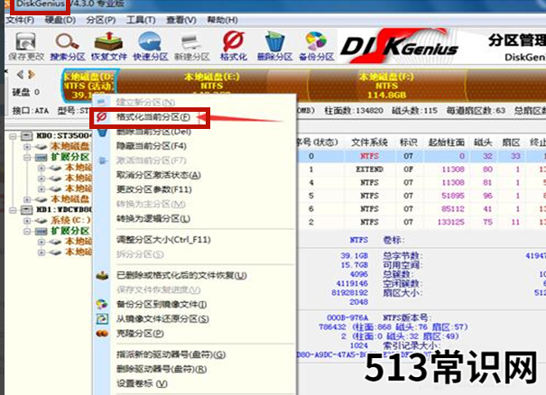Collapse the HD0:ST3500 disk node

point(13,136)
